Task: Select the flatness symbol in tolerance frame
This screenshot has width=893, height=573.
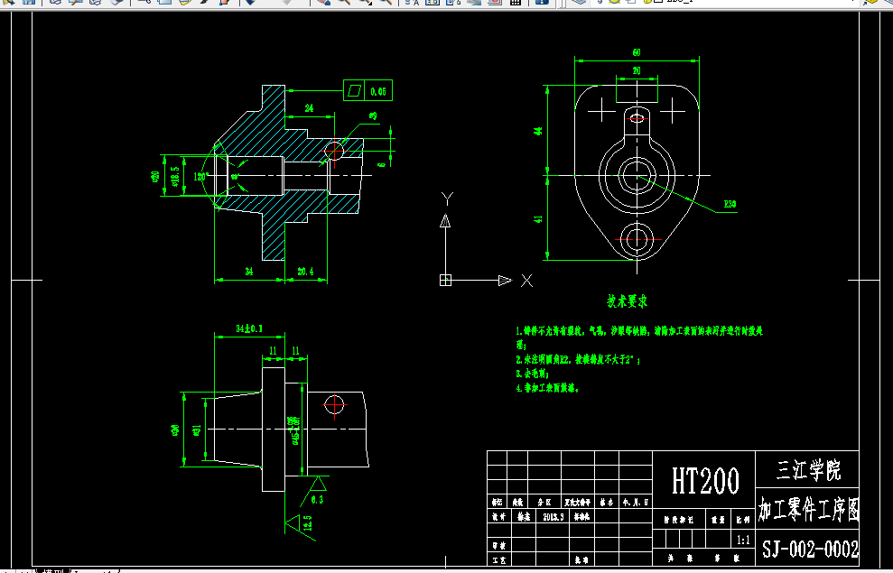Action: [x=354, y=90]
